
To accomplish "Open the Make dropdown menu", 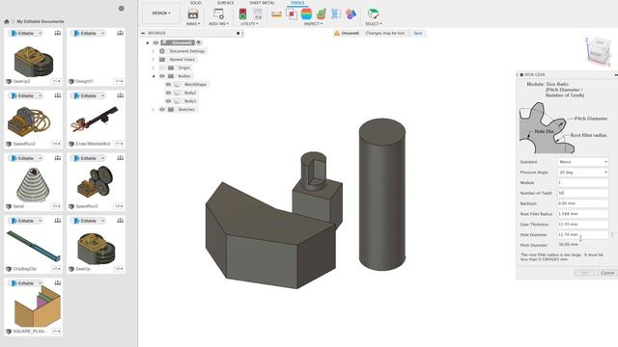I will click(193, 23).
